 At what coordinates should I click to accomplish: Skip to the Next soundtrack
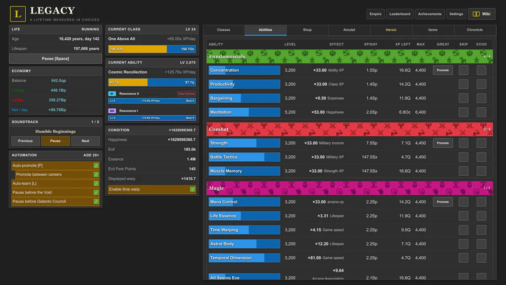coord(86,141)
